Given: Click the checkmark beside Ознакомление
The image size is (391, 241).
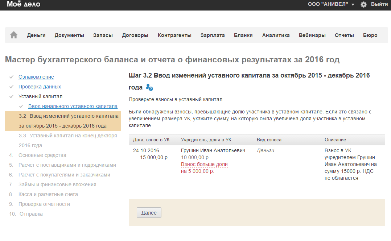Looking at the screenshot, I should pos(11,77).
